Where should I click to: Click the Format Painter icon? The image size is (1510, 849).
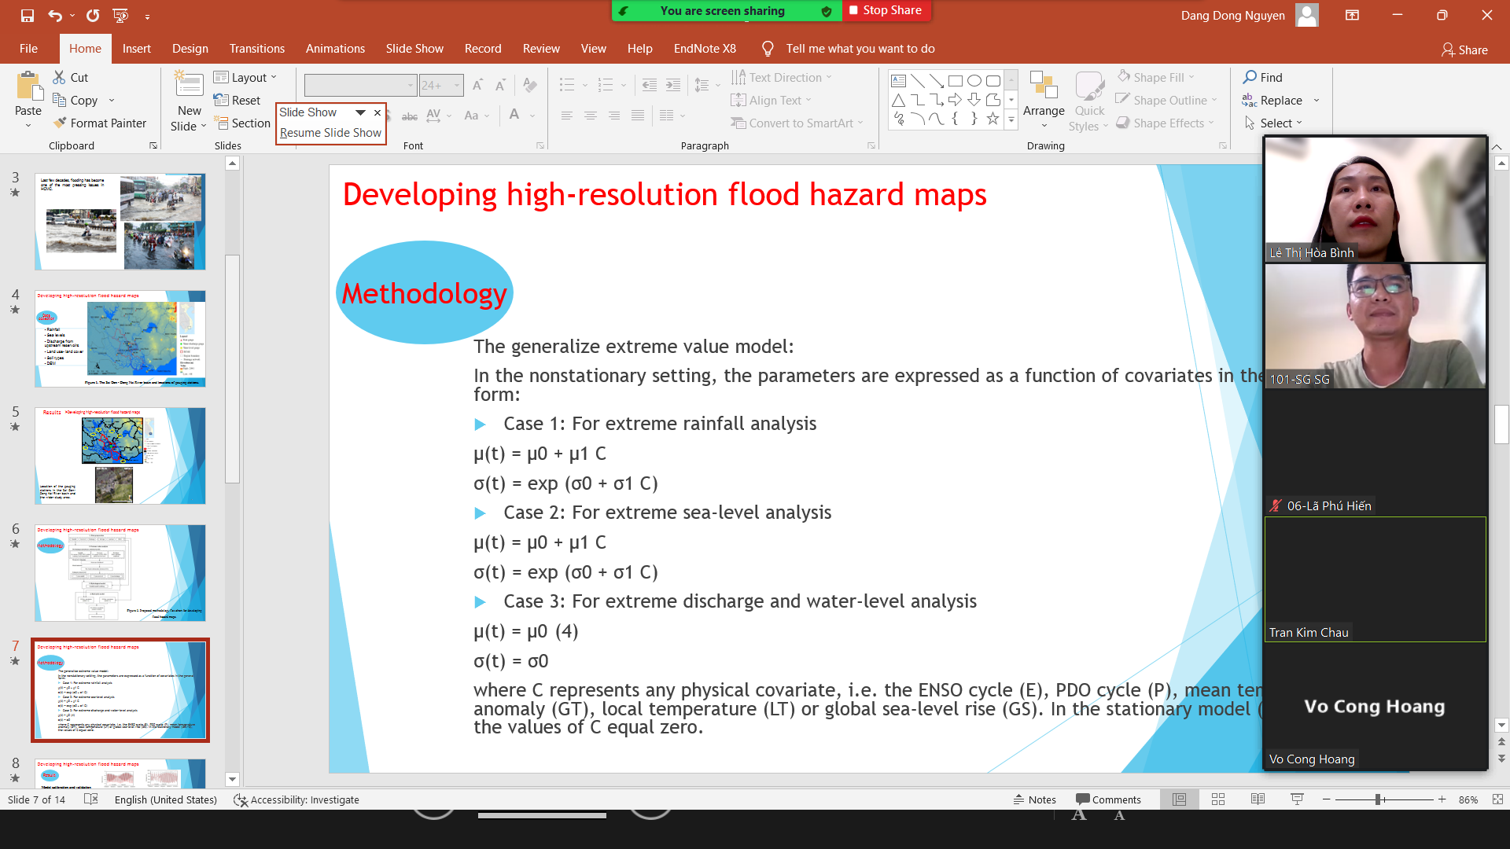coord(60,123)
